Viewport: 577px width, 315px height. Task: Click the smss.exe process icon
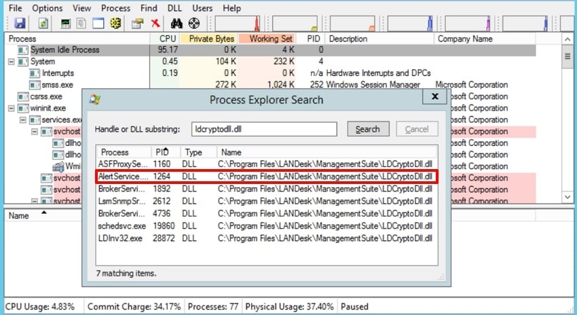(35, 85)
